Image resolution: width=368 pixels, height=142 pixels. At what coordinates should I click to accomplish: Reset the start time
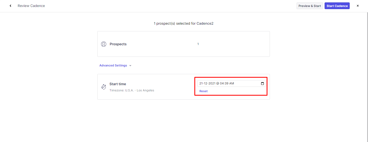203,91
